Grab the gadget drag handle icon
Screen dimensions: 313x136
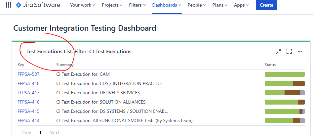(x=21, y=52)
